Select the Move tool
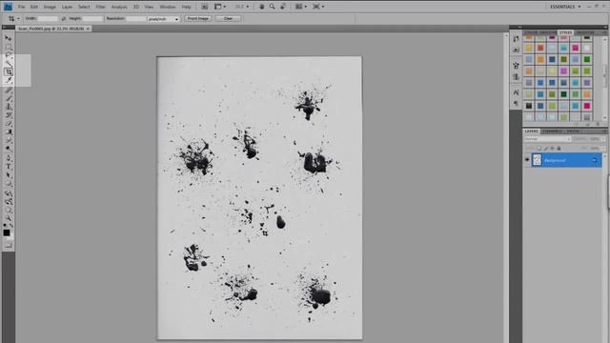The width and height of the screenshot is (610, 343). (x=9, y=38)
